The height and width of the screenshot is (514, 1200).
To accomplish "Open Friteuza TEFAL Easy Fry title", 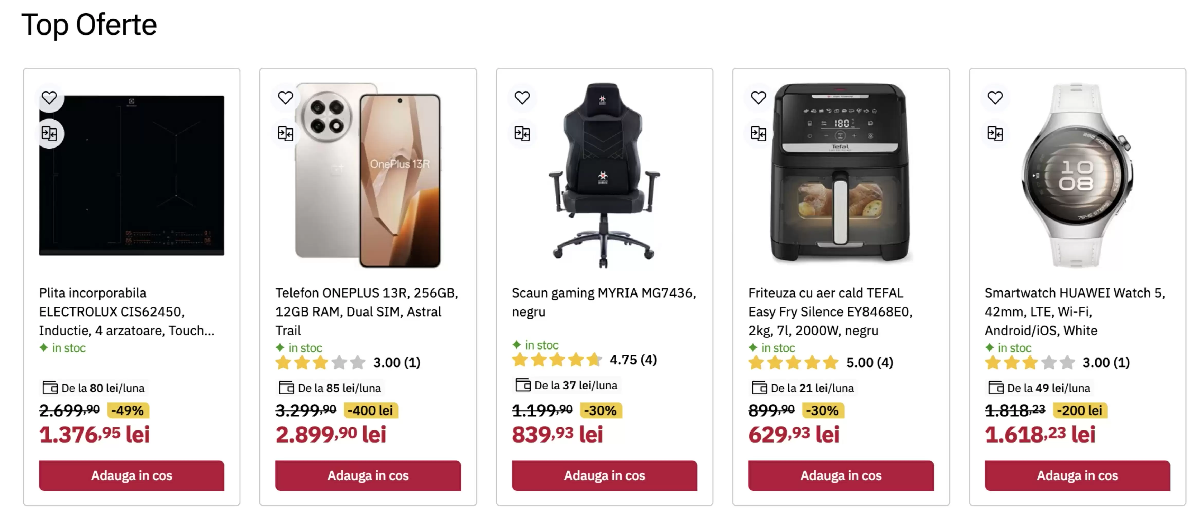I will click(830, 311).
